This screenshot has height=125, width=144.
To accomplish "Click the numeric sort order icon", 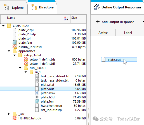I will [x=66, y=18].
